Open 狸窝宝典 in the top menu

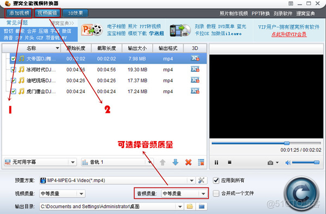(305, 14)
